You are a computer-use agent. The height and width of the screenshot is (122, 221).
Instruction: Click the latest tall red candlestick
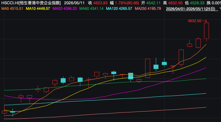(x=207, y=31)
